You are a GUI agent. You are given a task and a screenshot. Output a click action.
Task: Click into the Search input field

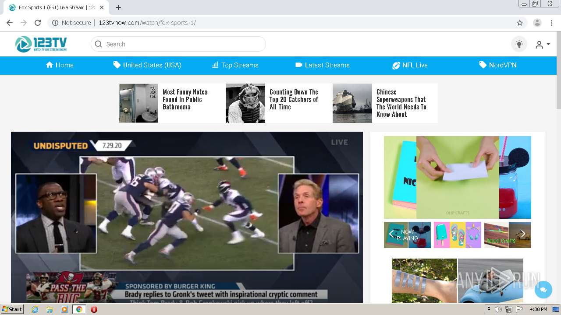(178, 44)
